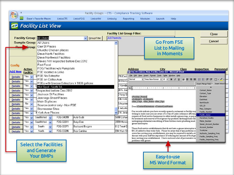Align text right in Word toolbar
This screenshot has height=175, width=234.
pyautogui.click(x=191, y=80)
